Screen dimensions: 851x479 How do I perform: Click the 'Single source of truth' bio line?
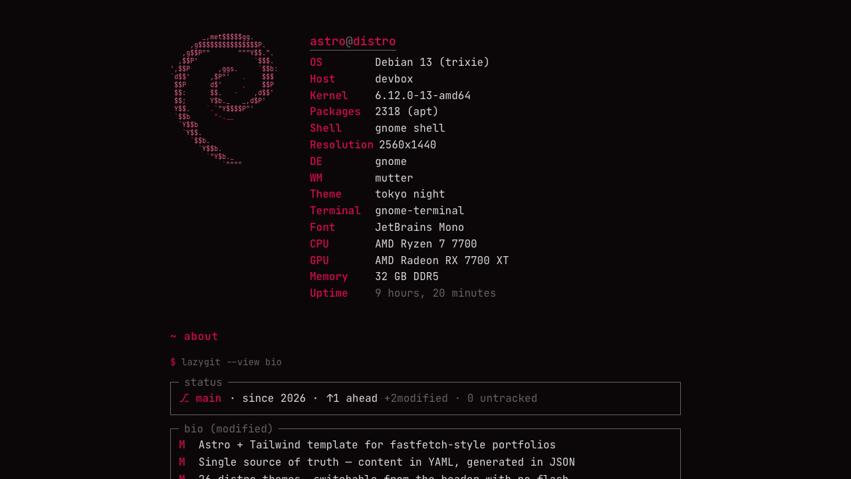[x=387, y=462]
